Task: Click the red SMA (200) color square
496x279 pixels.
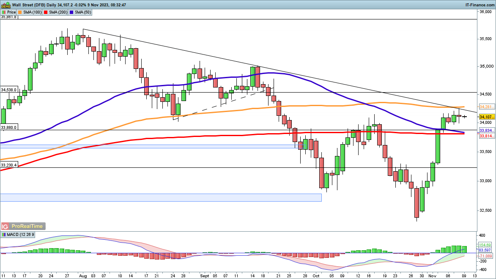Action: (x=45, y=12)
